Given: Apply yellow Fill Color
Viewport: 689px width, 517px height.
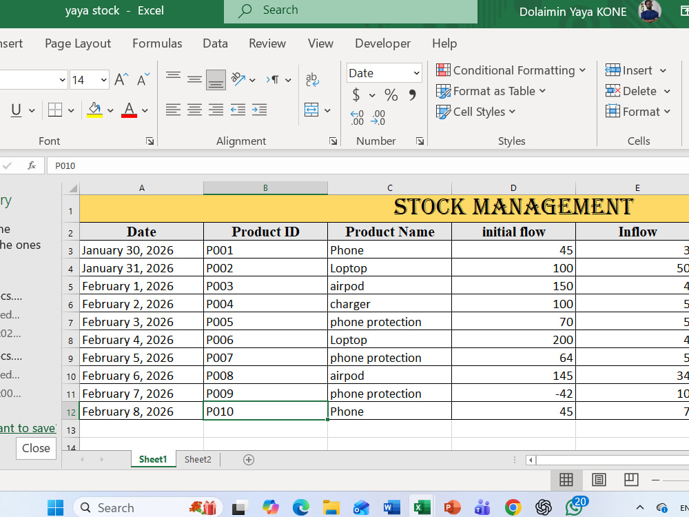Looking at the screenshot, I should coord(94,110).
